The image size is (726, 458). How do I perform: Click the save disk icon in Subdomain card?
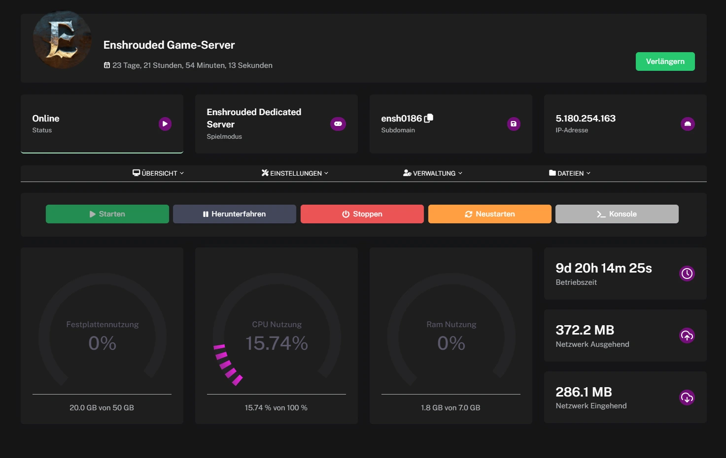pyautogui.click(x=514, y=124)
